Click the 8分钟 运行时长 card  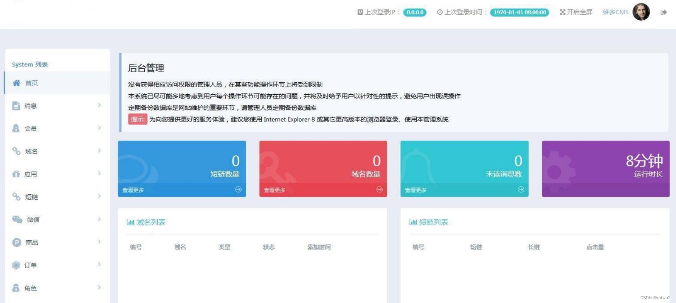(x=606, y=169)
